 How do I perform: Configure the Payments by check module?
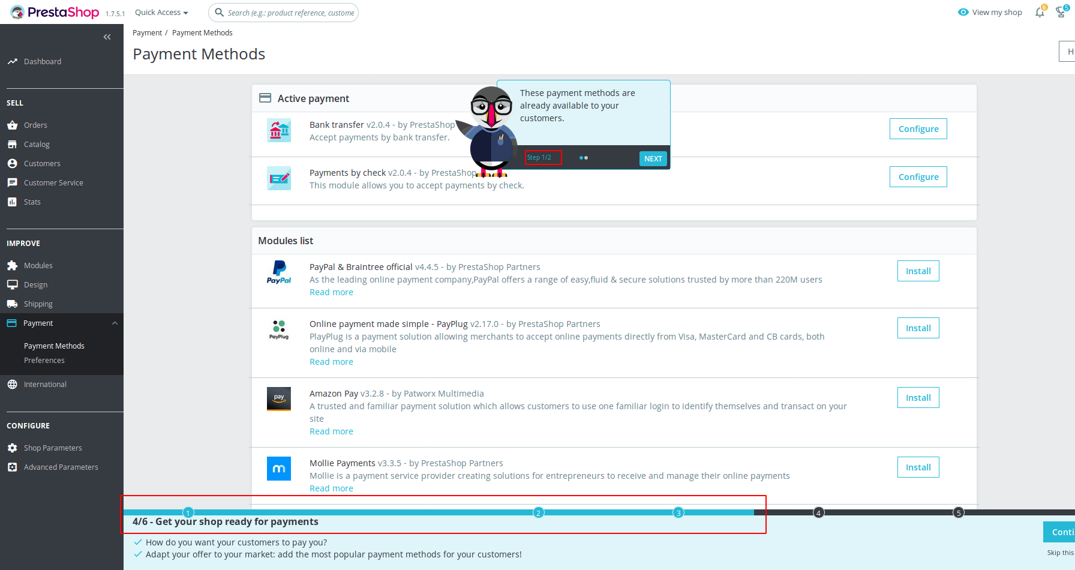[x=918, y=177]
